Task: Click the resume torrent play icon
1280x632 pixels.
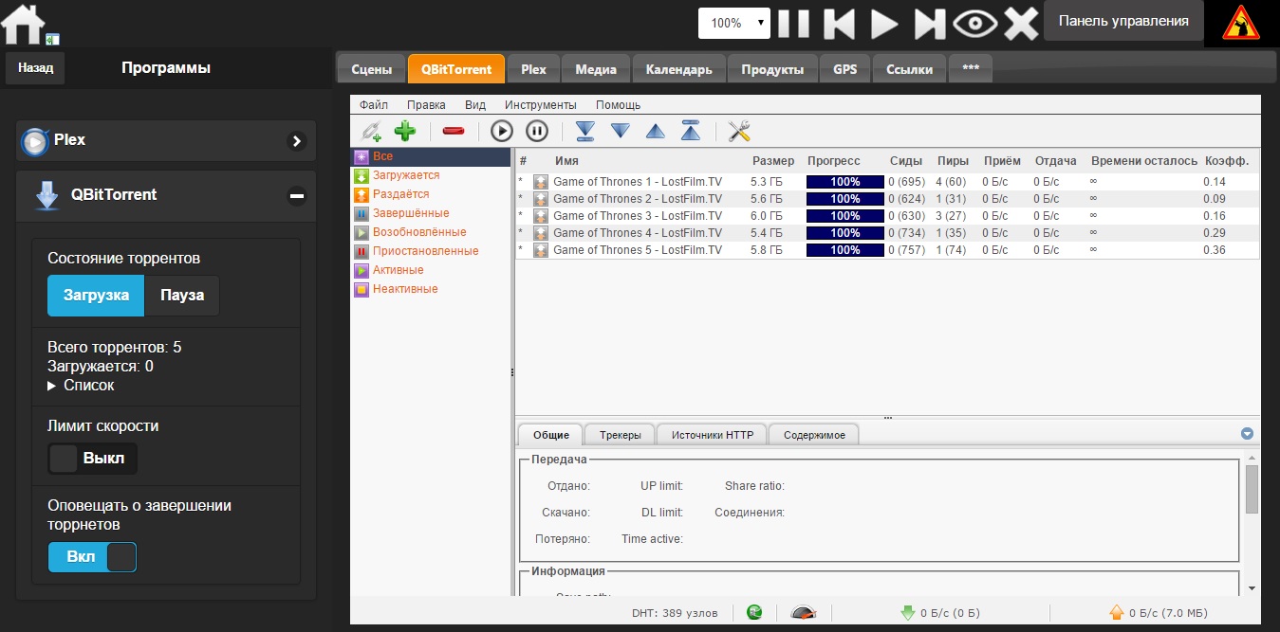Action: tap(501, 132)
